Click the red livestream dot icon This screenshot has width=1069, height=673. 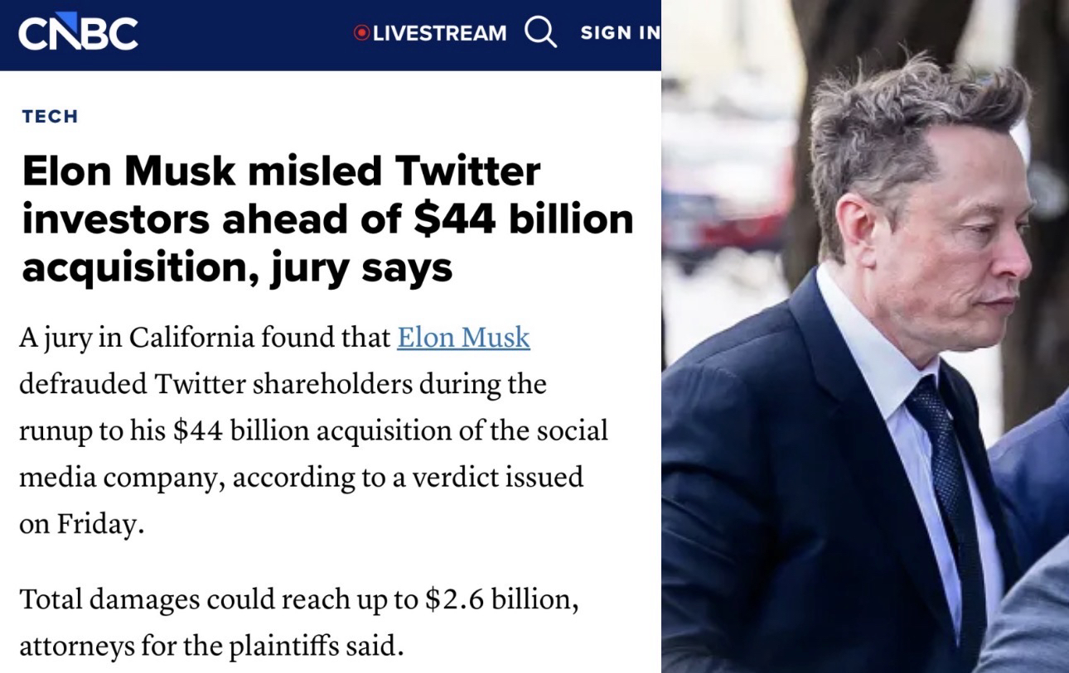[x=360, y=33]
